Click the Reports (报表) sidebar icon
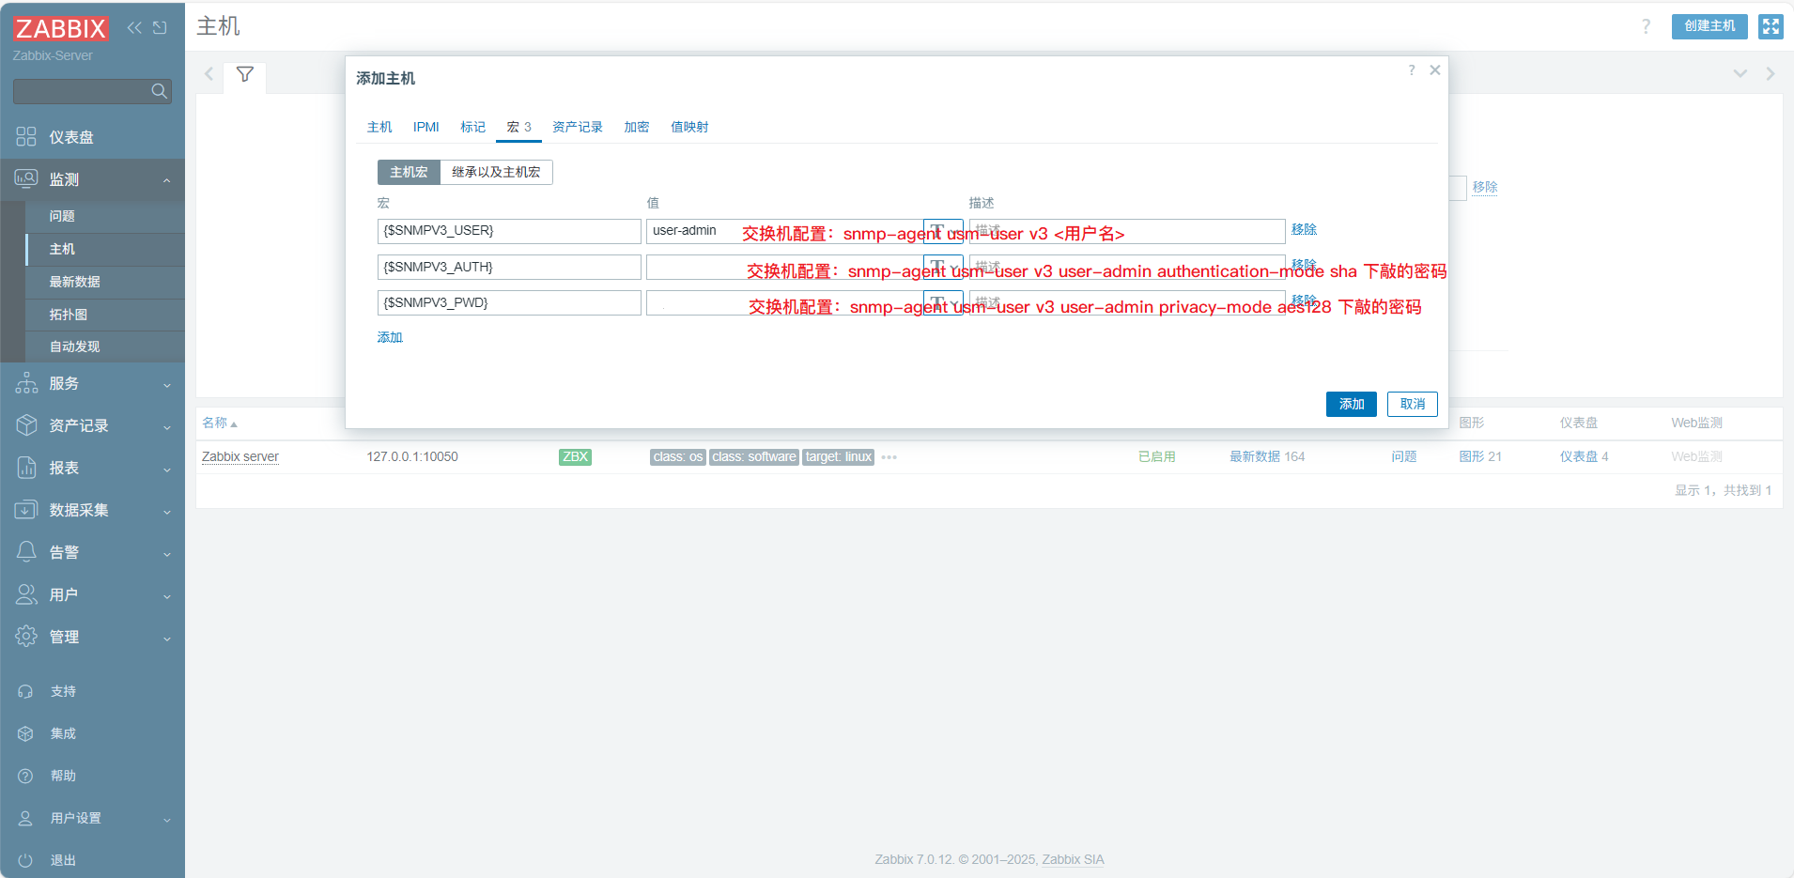 point(26,468)
